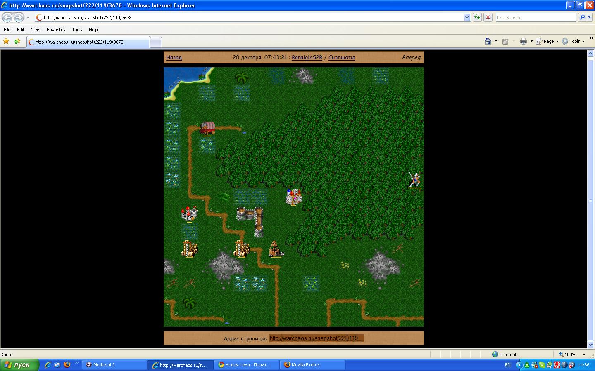This screenshot has height=371, width=595.
Task: Expand the zoom level dropdown arrow
Action: coord(584,355)
